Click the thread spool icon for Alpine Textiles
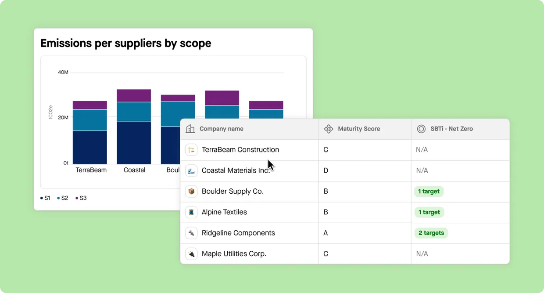 191,212
